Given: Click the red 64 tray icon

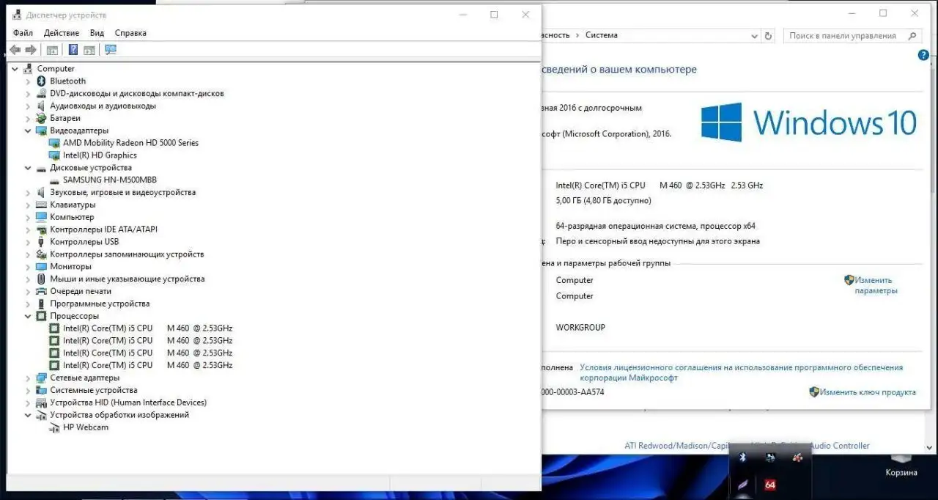Looking at the screenshot, I should point(769,485).
